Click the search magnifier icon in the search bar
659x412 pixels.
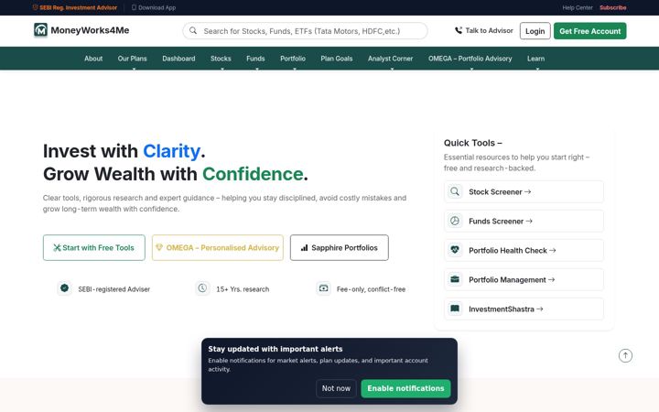coord(193,31)
